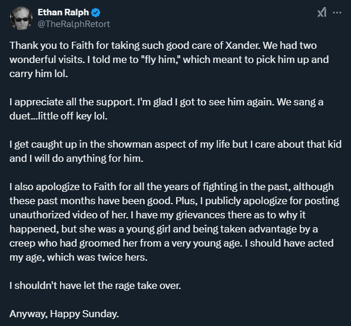The height and width of the screenshot is (326, 351).
Task: Click the closing text 'Anyway, Happy Sunday.'
Action: pyautogui.click(x=64, y=314)
